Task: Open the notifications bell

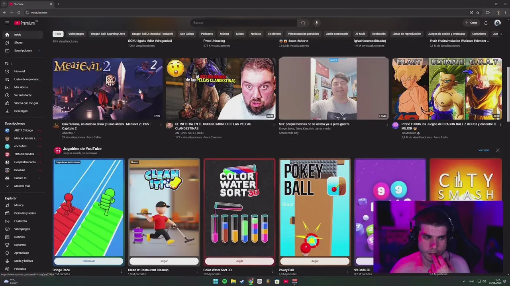Action: 486,23
